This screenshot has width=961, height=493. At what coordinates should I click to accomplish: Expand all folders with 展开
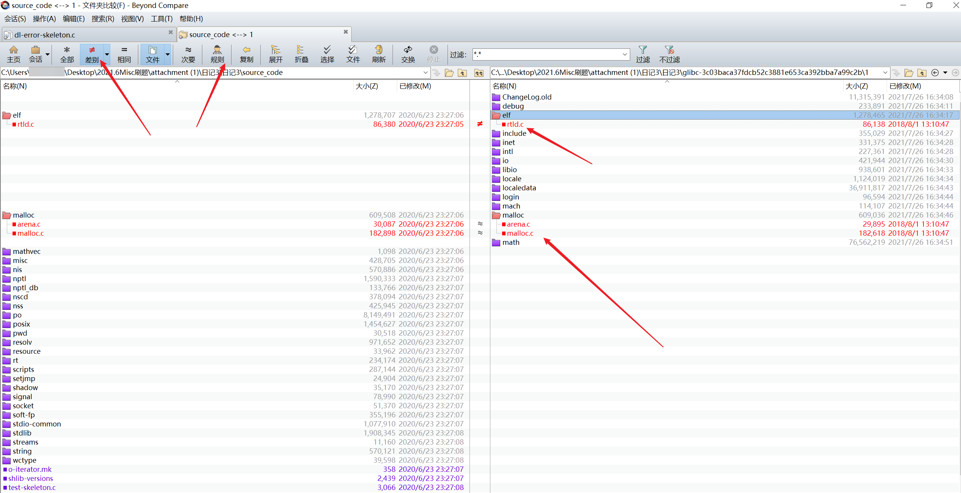276,54
